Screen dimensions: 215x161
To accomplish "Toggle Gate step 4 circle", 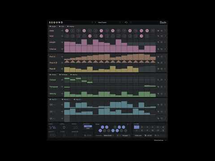I will click(x=84, y=31).
